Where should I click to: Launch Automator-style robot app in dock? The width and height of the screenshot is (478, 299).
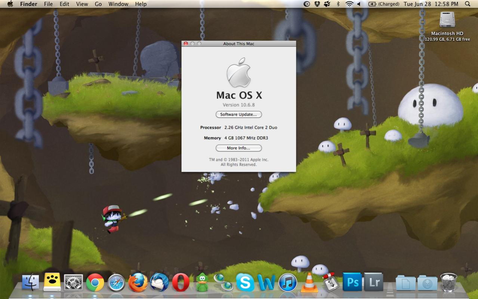pyautogui.click(x=331, y=283)
